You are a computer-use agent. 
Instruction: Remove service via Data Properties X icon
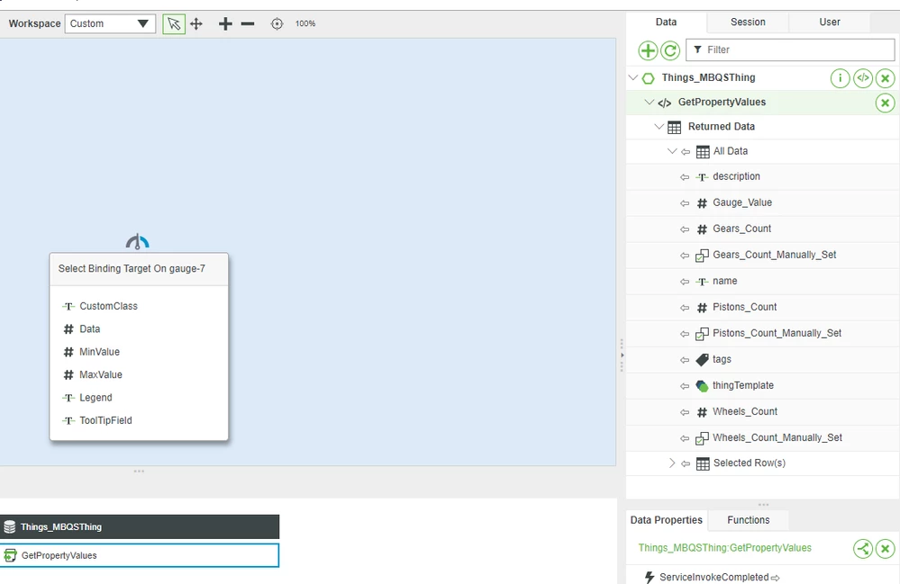[885, 549]
